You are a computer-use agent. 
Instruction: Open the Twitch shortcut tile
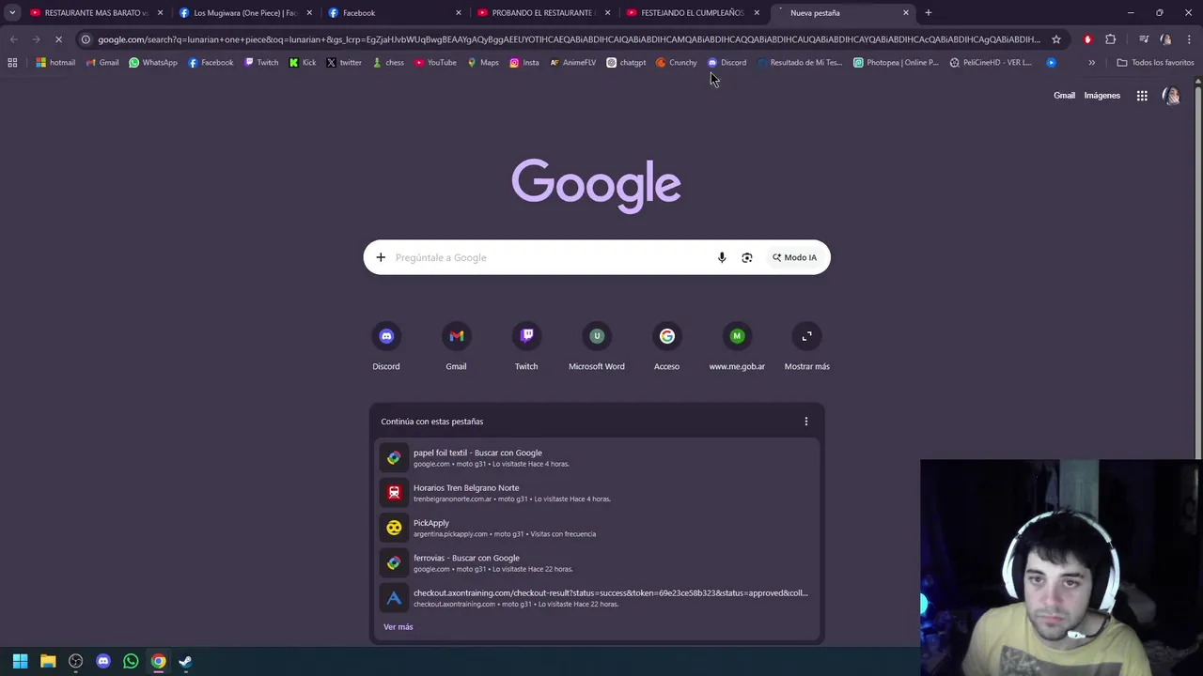click(x=526, y=346)
